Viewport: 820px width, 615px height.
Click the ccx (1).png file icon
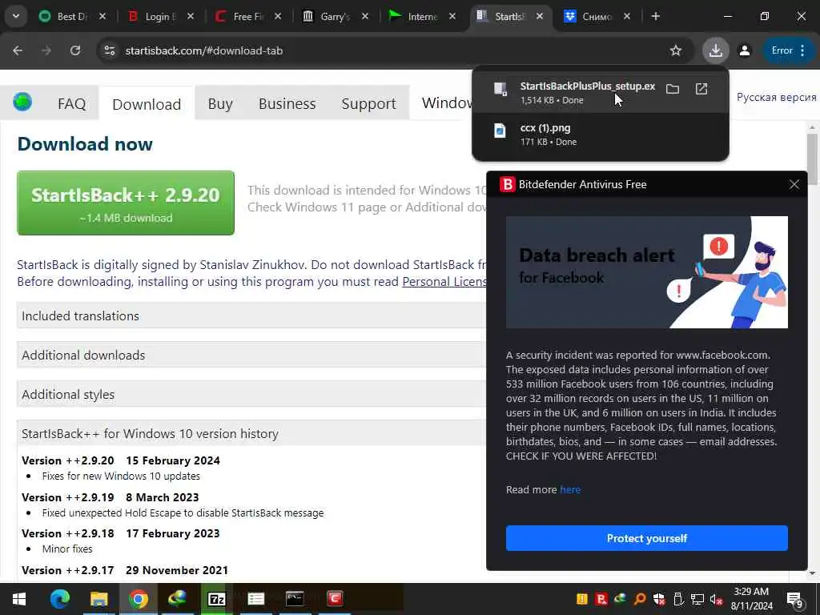pyautogui.click(x=500, y=131)
